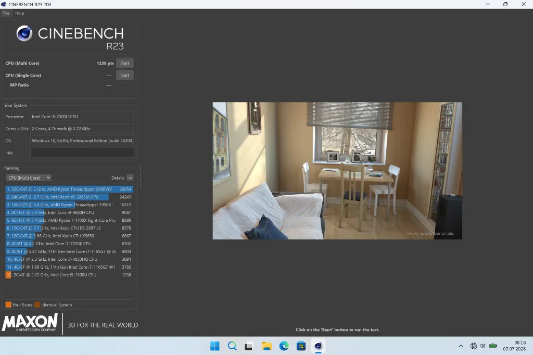Open the Help menu
The width and height of the screenshot is (533, 355).
pos(20,13)
